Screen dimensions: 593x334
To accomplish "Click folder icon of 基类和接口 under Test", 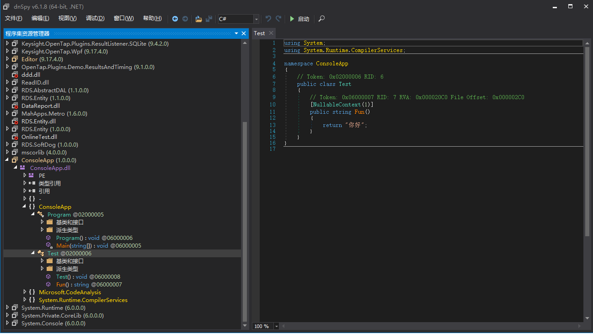I will click(49, 261).
